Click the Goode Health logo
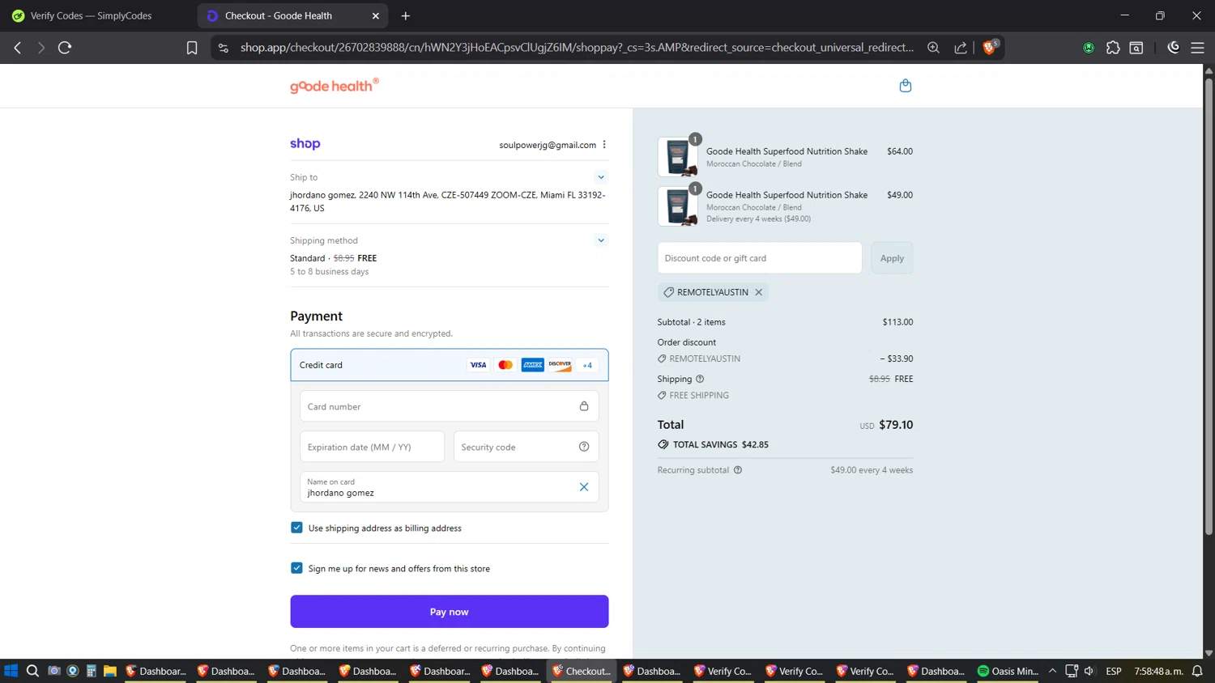The height and width of the screenshot is (683, 1215). click(335, 86)
